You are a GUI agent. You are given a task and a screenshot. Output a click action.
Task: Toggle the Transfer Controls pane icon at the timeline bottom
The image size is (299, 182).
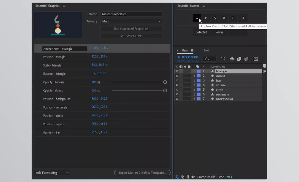(x=183, y=177)
